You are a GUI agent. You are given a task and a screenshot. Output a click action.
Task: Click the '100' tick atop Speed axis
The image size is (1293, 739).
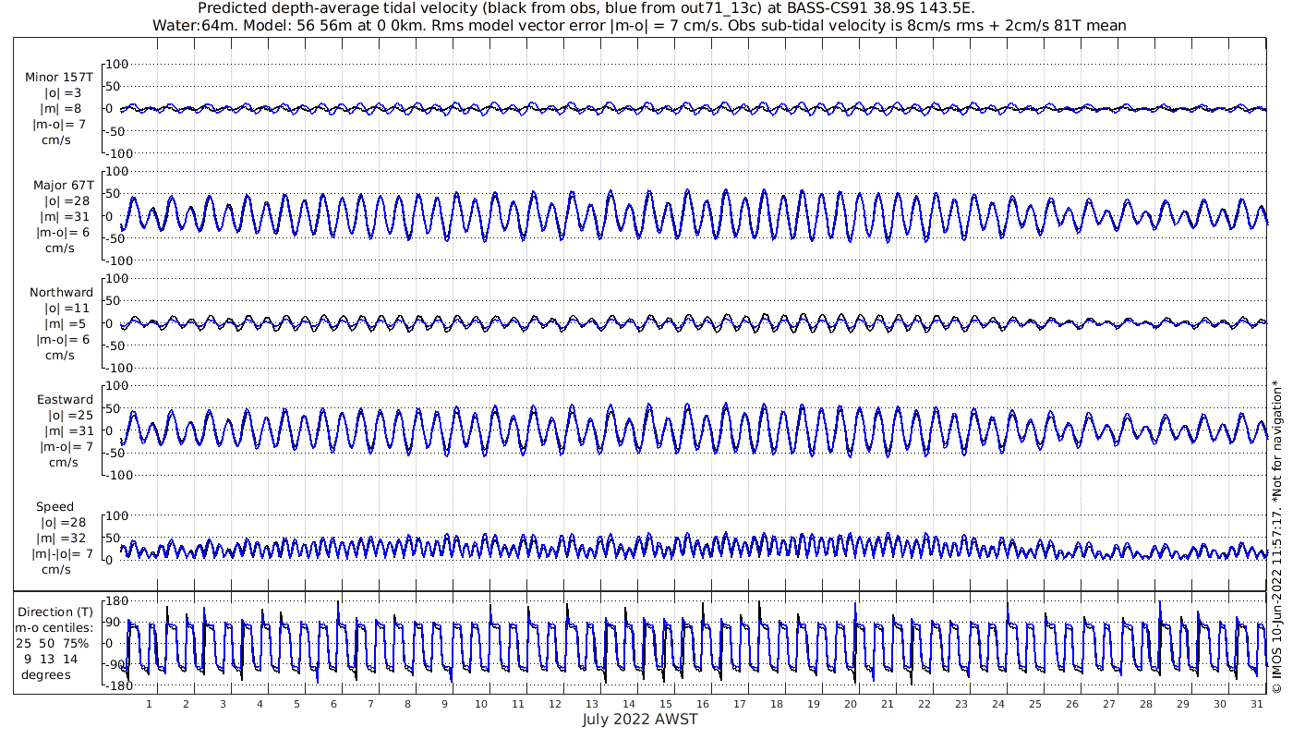pyautogui.click(x=117, y=515)
